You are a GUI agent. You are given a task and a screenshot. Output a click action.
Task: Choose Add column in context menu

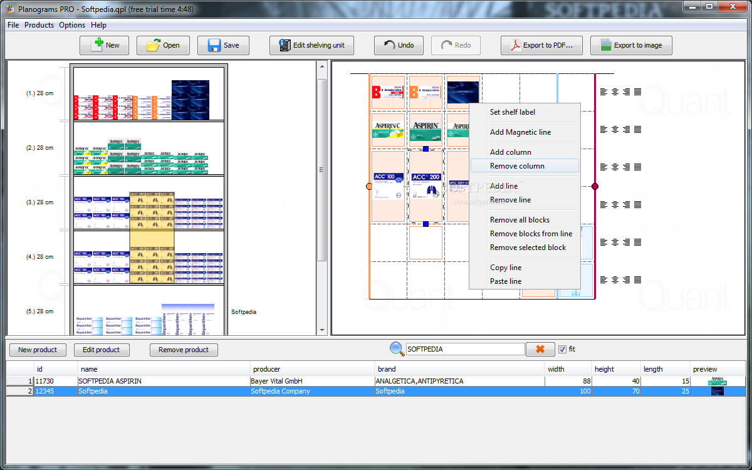(525, 152)
